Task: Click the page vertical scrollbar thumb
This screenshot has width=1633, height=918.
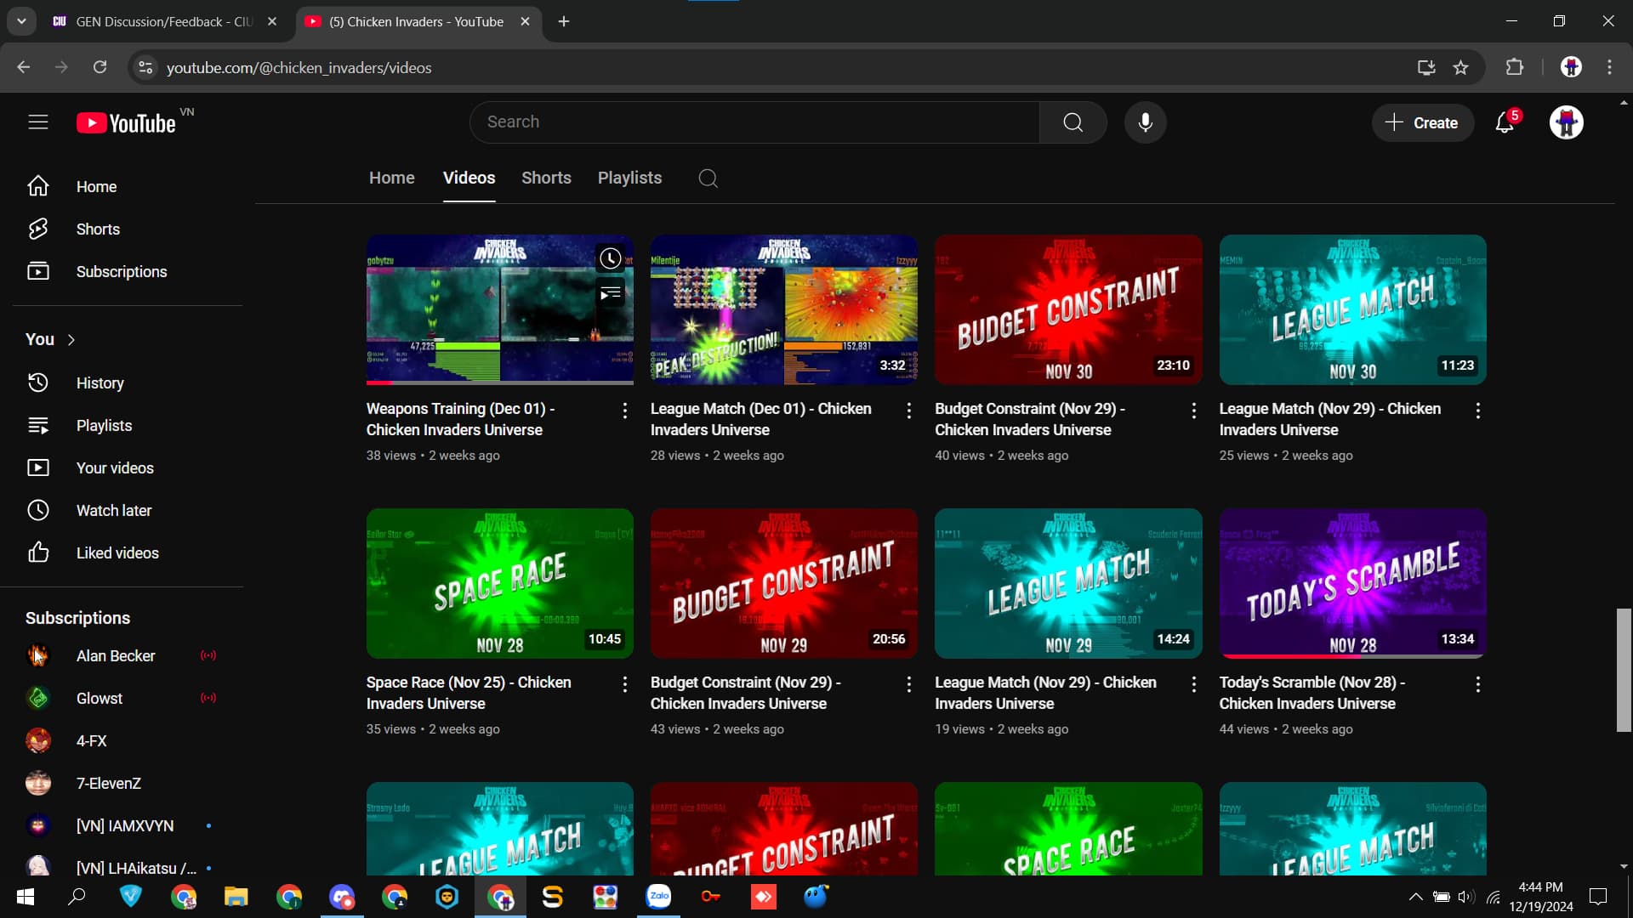Action: [x=1624, y=670]
